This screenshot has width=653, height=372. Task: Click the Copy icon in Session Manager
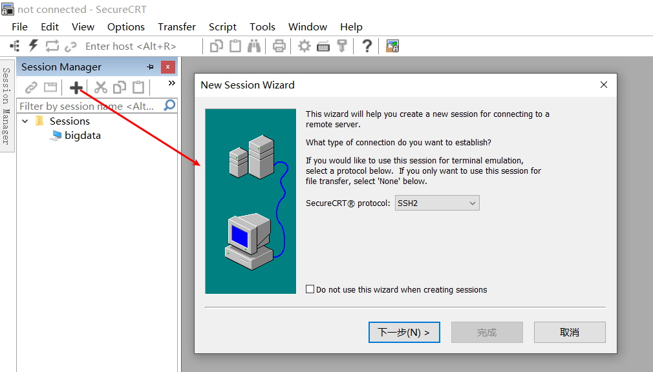120,87
